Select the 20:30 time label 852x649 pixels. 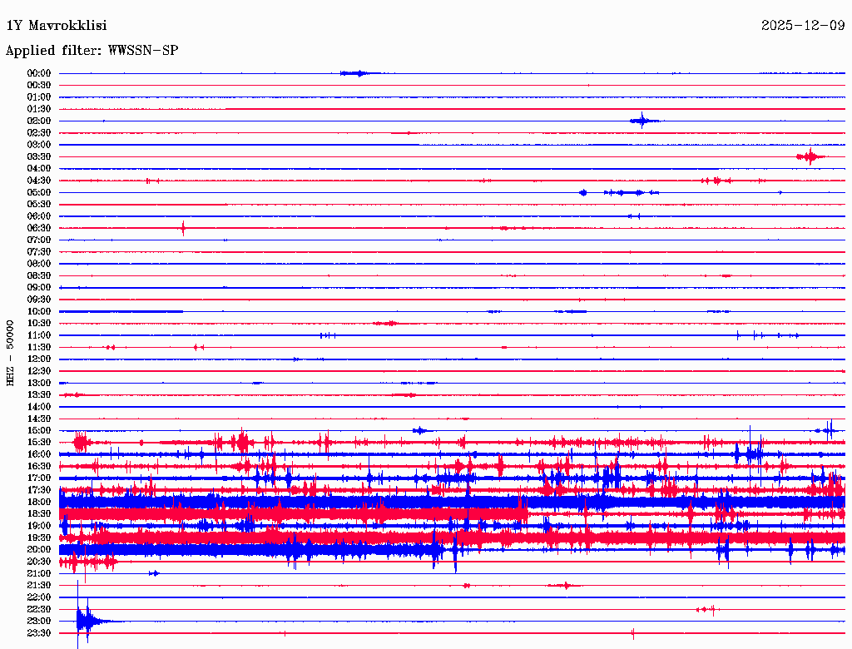coord(39,562)
